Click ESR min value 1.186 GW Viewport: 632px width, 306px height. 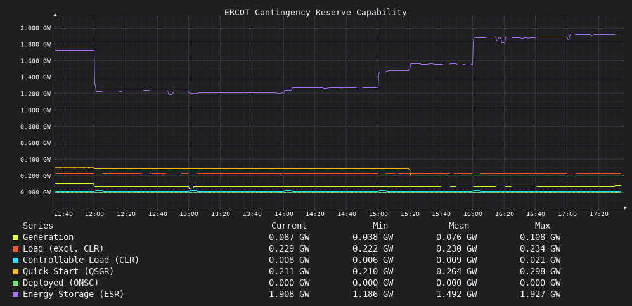(x=373, y=295)
